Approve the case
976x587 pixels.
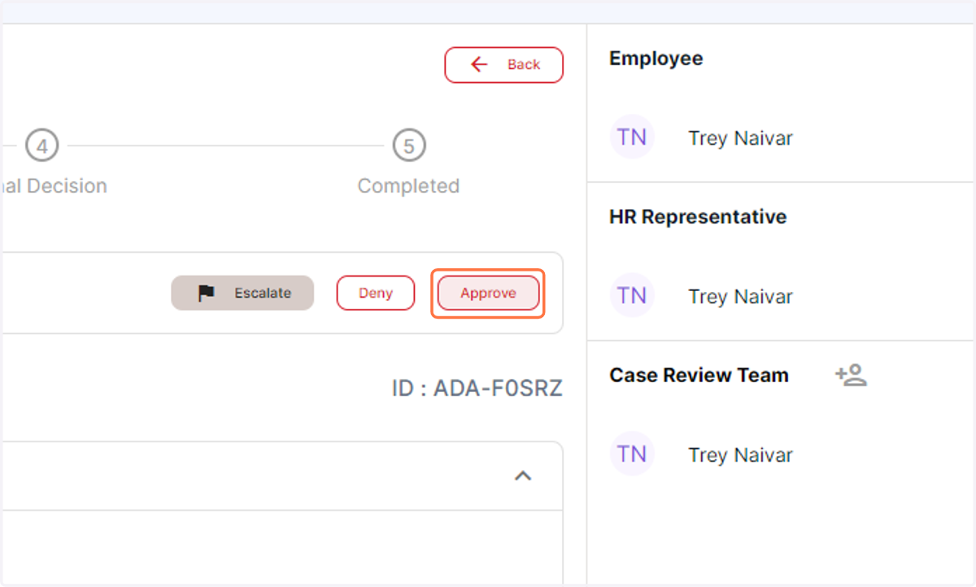coord(488,293)
